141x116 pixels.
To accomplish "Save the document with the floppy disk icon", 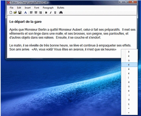I will (20, 13).
